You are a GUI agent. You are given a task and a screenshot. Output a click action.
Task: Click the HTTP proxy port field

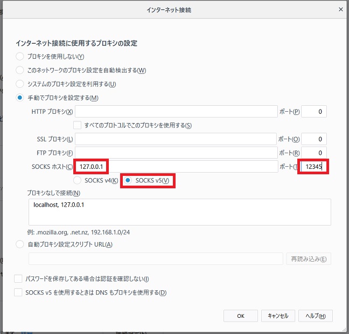pyautogui.click(x=314, y=112)
